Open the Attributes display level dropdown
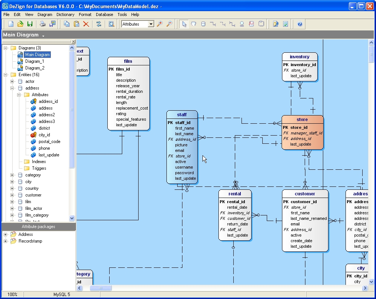The image size is (376, 299). click(151, 24)
